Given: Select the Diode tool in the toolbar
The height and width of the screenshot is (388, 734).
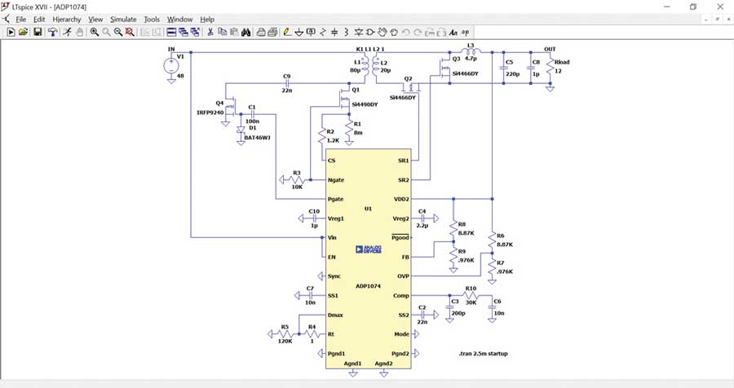Looking at the screenshot, I should (x=359, y=32).
